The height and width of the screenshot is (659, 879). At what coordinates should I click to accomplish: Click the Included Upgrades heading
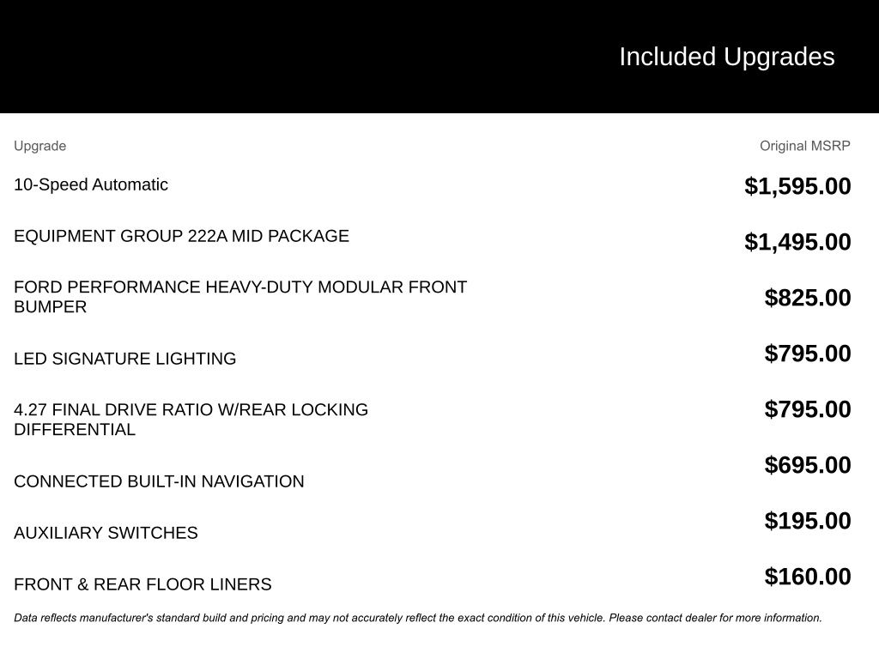pos(726,57)
